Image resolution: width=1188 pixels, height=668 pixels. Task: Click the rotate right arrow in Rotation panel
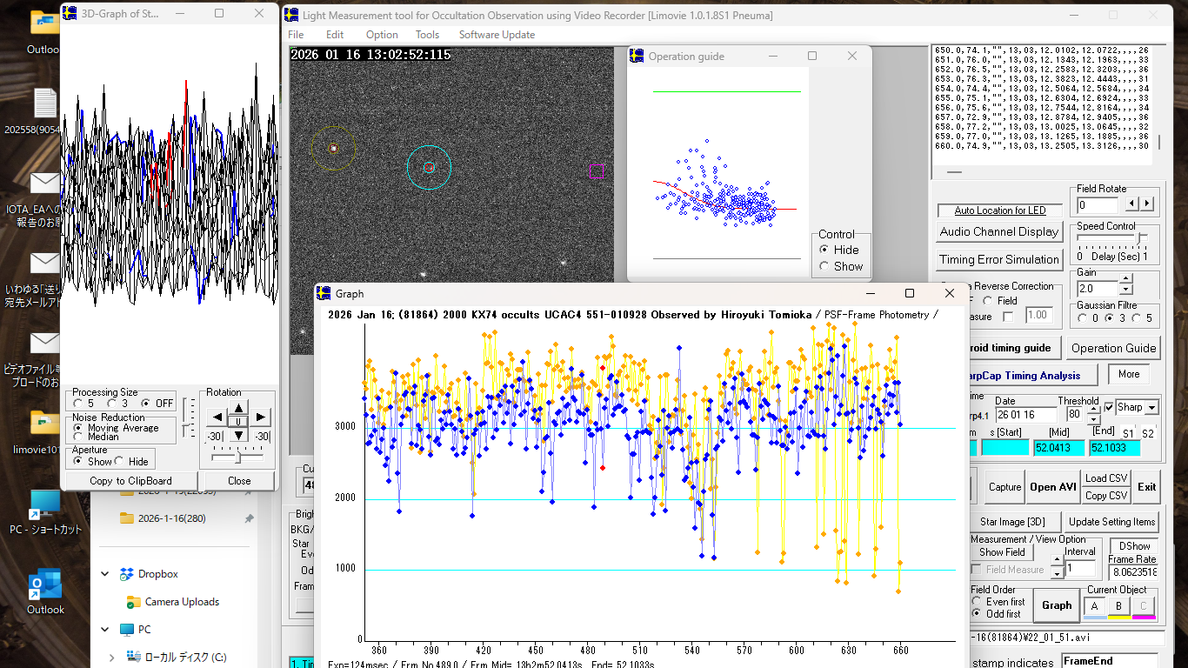[x=261, y=418]
